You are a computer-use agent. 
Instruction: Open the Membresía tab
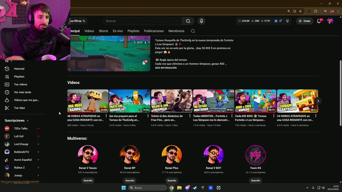click(176, 31)
